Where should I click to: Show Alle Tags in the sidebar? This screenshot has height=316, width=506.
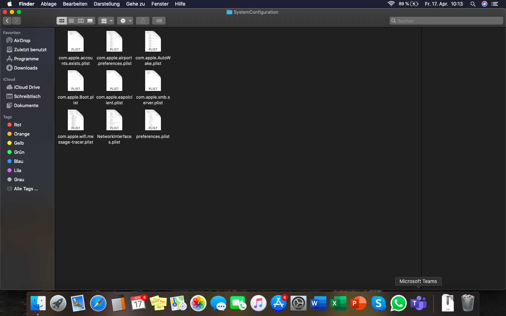click(x=26, y=189)
